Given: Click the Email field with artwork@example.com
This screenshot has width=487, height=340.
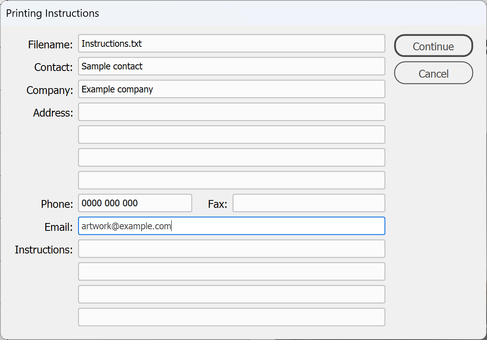Looking at the screenshot, I should (x=232, y=226).
